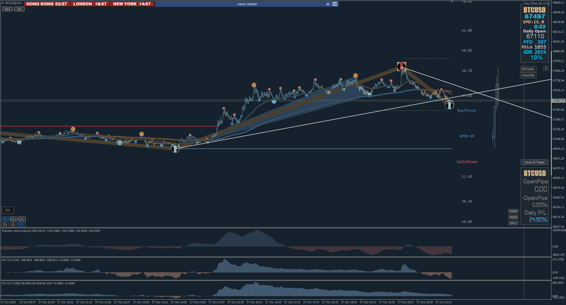This screenshot has width=566, height=305.
Task: Click the up-arrow buy signal near Buy/Pivot
Action: pyautogui.click(x=450, y=105)
